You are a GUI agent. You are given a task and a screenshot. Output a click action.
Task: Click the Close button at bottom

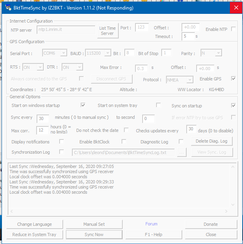pos(211,234)
